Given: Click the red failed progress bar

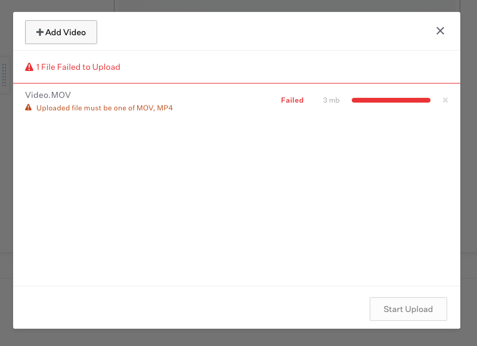Looking at the screenshot, I should point(391,100).
